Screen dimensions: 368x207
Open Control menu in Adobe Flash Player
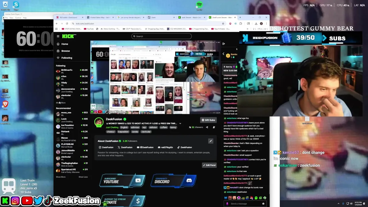click(x=18, y=18)
